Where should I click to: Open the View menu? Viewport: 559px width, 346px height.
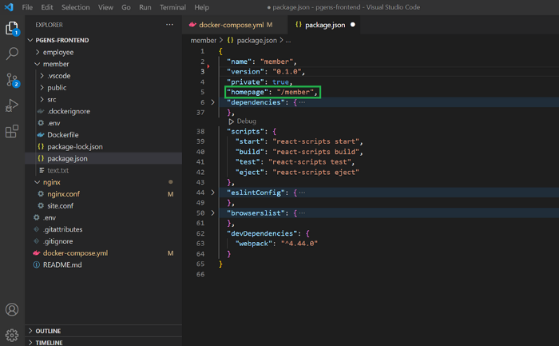[x=105, y=7]
